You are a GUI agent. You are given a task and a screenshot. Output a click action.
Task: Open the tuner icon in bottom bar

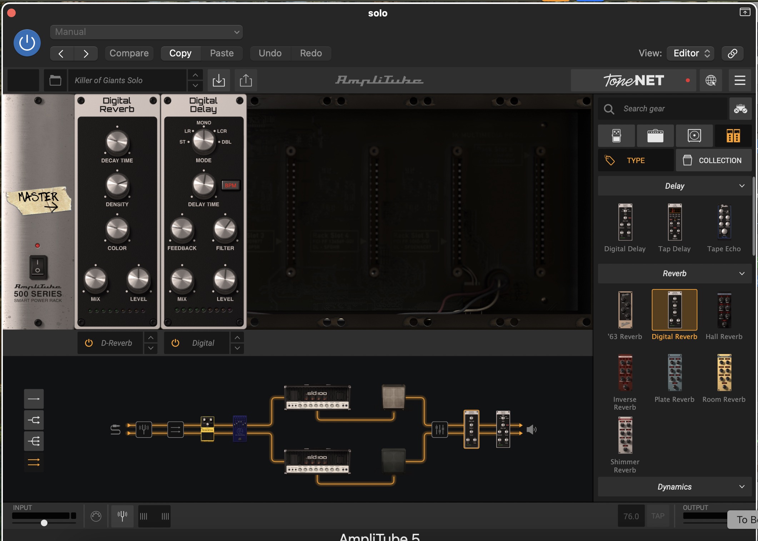pos(123,516)
